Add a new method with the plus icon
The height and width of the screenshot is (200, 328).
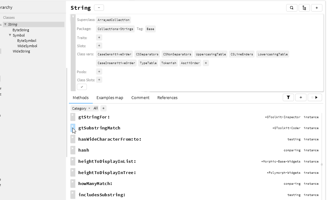[301, 97]
